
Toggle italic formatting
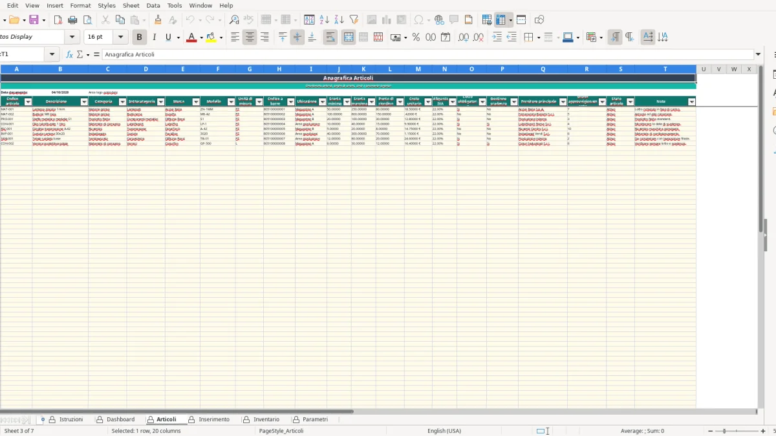154,37
